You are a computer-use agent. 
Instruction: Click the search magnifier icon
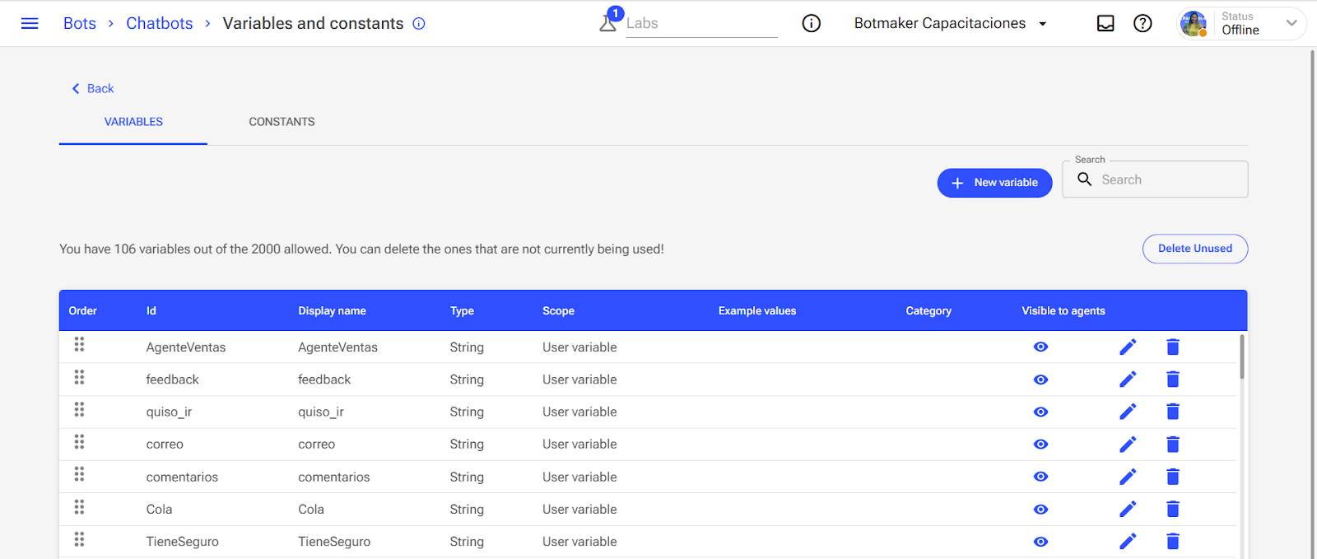[x=1085, y=179]
